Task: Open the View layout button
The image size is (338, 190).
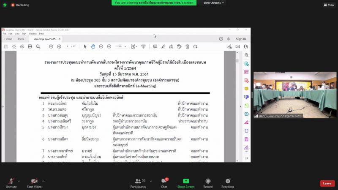Action: point(329,5)
